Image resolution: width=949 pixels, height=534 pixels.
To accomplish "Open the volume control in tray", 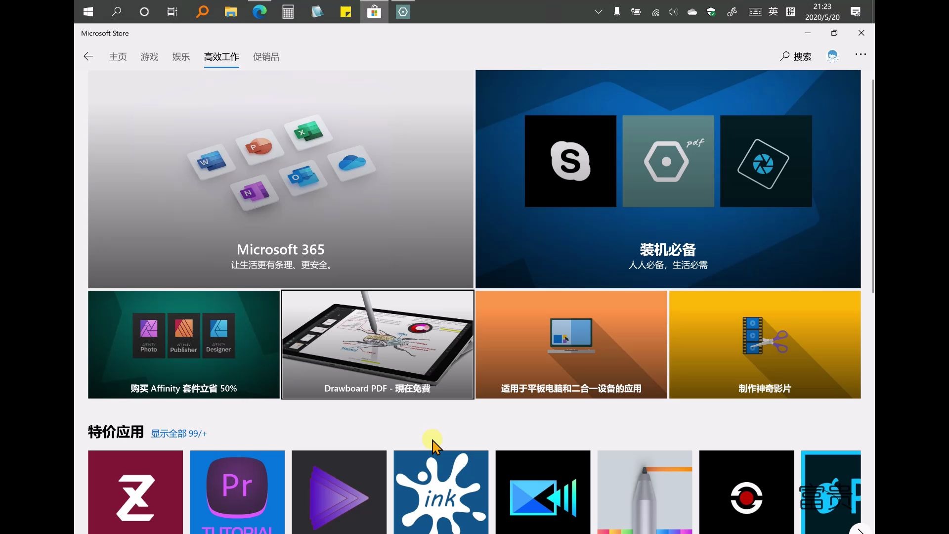I will point(673,12).
